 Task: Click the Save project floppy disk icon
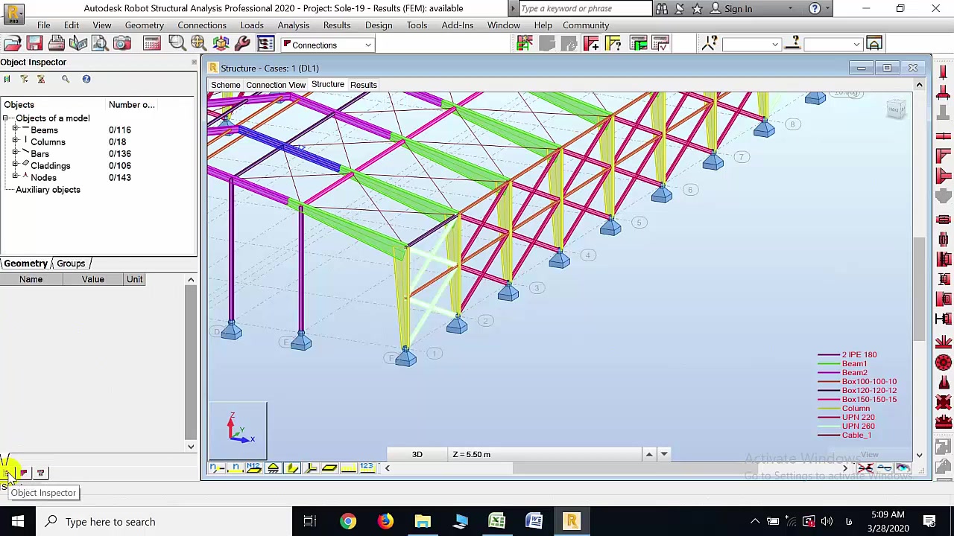[34, 45]
